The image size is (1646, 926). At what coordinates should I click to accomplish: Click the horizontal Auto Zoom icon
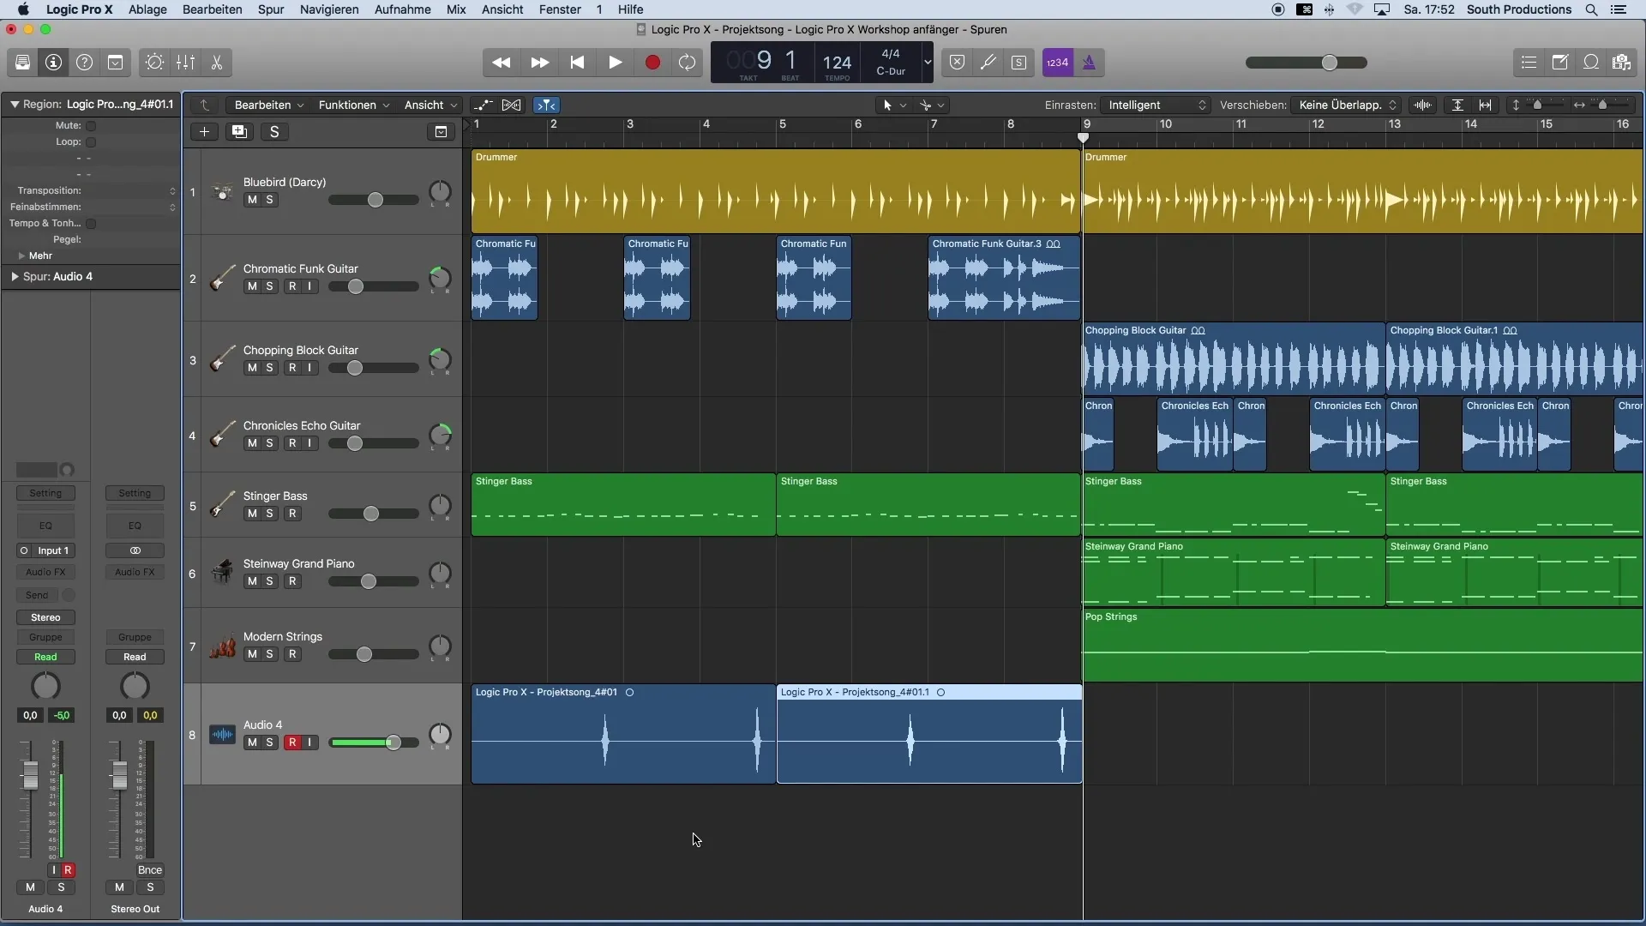pyautogui.click(x=1486, y=105)
